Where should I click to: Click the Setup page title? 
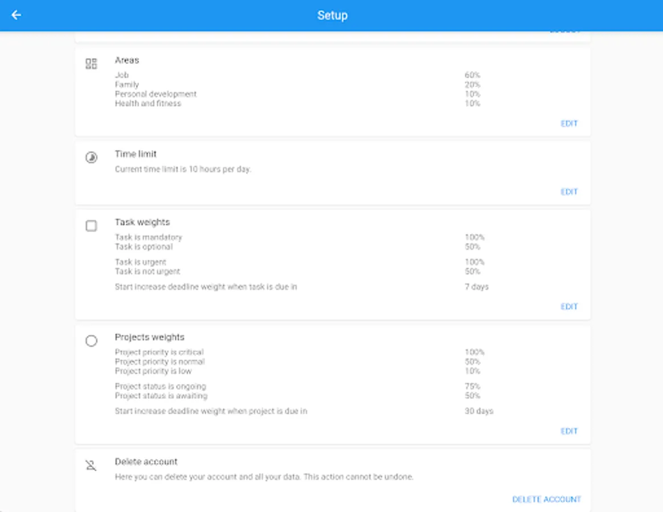coord(332,15)
